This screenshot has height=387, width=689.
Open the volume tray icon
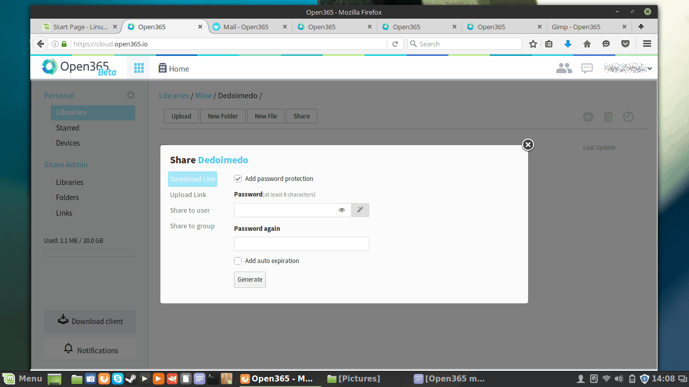[x=619, y=378]
